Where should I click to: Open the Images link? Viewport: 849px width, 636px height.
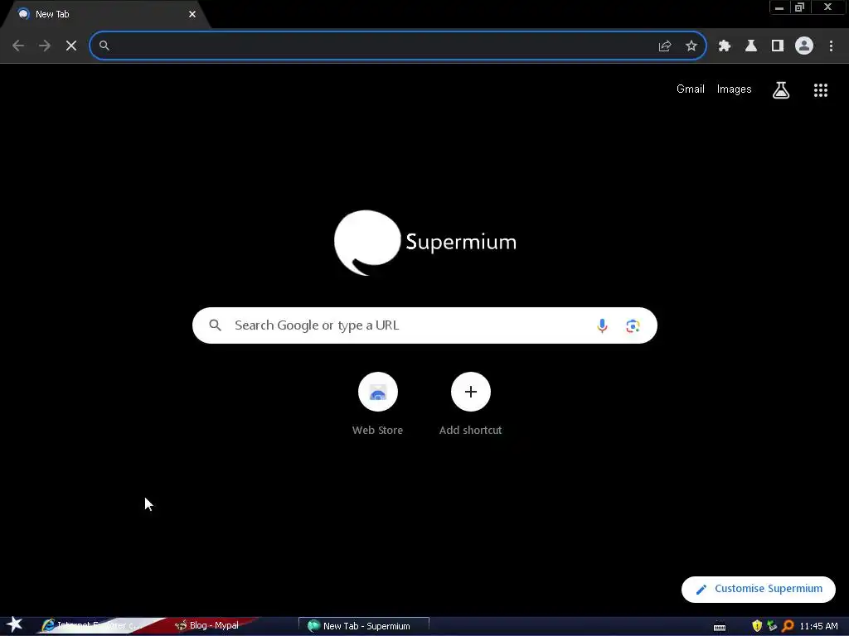pyautogui.click(x=735, y=89)
